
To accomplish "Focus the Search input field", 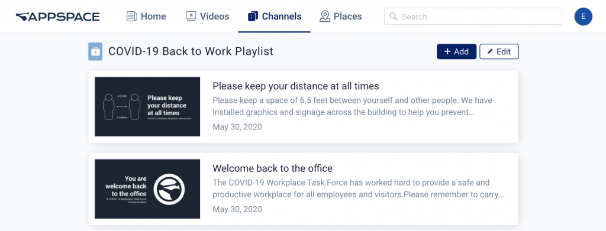I will (x=473, y=17).
